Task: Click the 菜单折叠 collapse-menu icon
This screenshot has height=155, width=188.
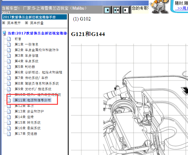Action: tap(26, 23)
